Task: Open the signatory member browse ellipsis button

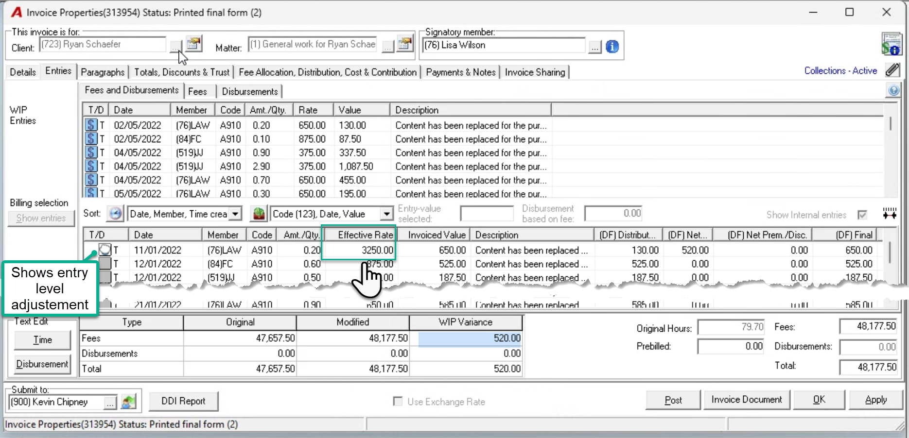Action: (x=594, y=47)
